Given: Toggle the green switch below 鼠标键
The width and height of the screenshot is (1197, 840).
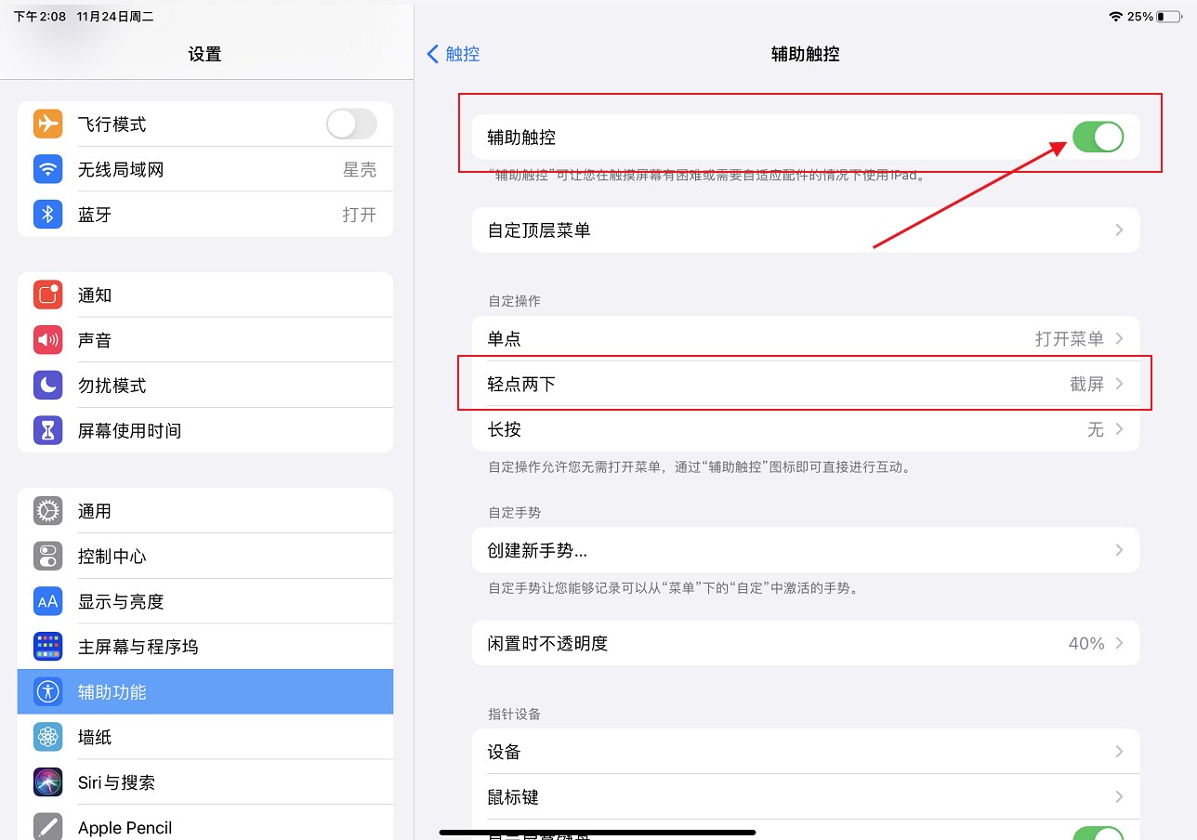Looking at the screenshot, I should click(x=1098, y=833).
